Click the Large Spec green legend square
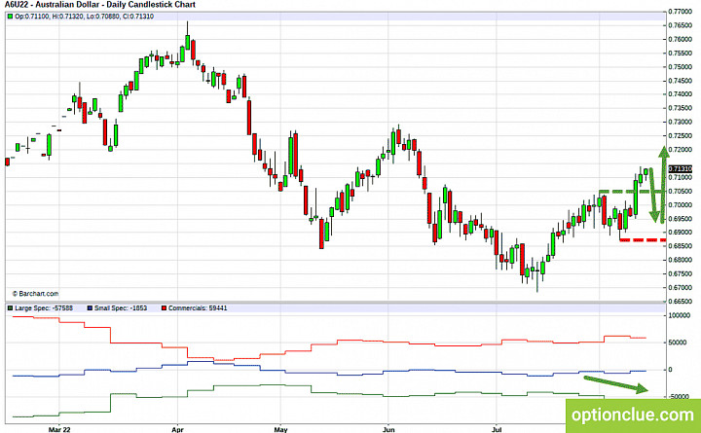Image resolution: width=701 pixels, height=433 pixels. [x=10, y=308]
